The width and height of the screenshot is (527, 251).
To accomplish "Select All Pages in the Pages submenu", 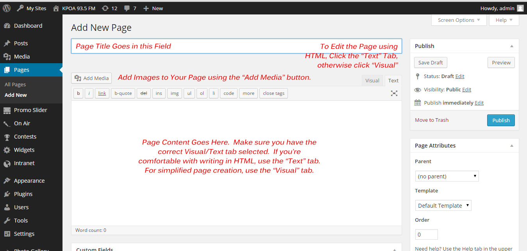I will [x=15, y=84].
